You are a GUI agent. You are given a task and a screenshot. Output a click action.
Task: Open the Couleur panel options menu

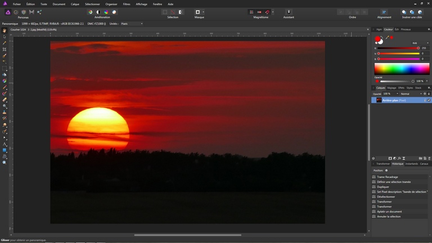pyautogui.click(x=429, y=29)
